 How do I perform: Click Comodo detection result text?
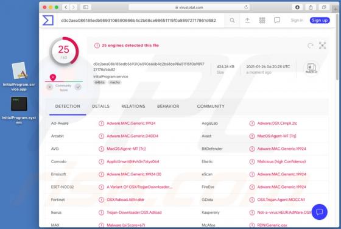click(133, 161)
